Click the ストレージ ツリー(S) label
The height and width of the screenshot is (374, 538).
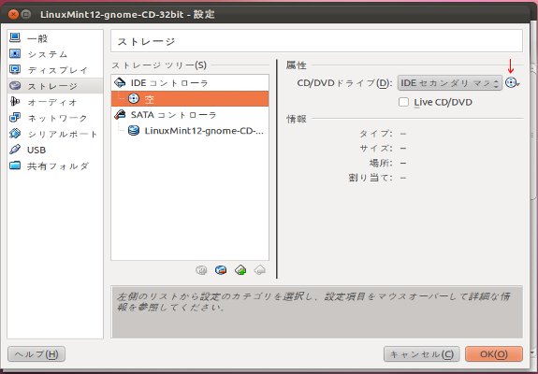(159, 65)
